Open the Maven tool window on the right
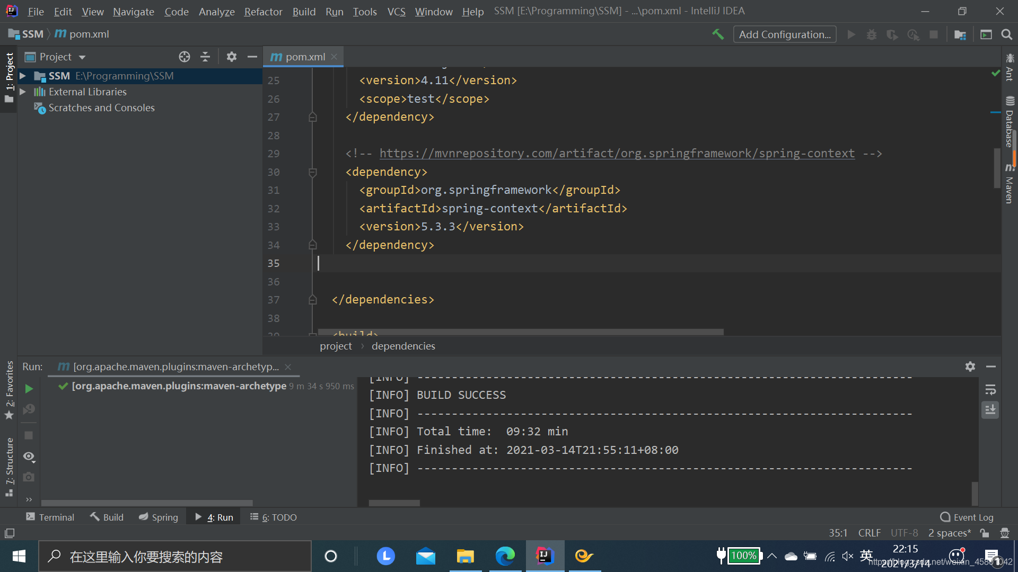 (1010, 184)
